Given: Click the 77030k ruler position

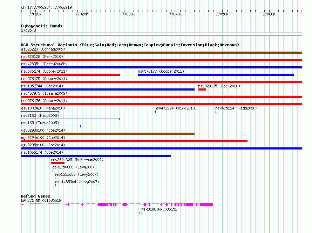Looking at the screenshot, I should click(129, 14).
